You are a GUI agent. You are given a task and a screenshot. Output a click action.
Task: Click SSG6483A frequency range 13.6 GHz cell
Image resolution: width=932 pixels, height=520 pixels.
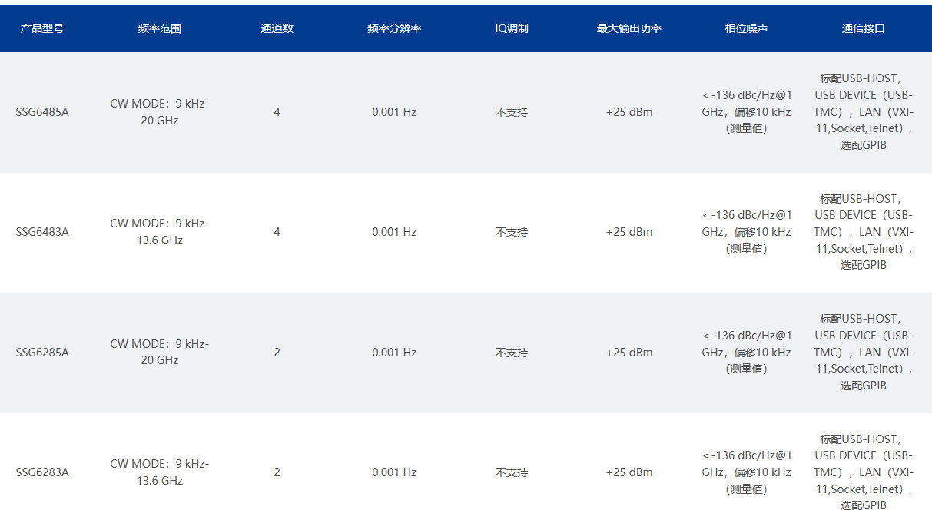coord(160,232)
